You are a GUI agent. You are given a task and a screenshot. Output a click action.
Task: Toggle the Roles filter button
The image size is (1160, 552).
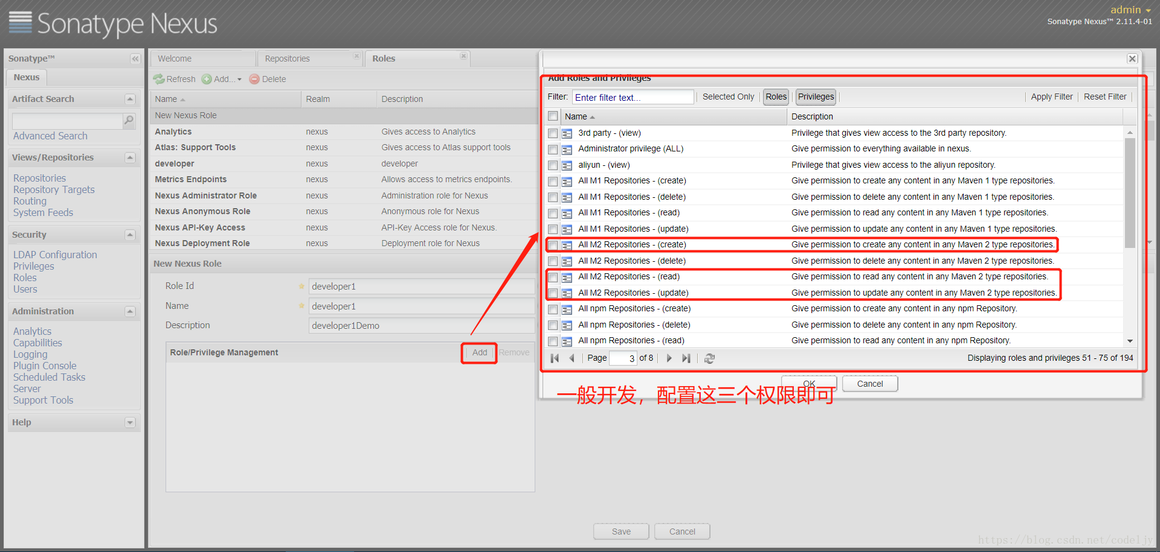776,97
